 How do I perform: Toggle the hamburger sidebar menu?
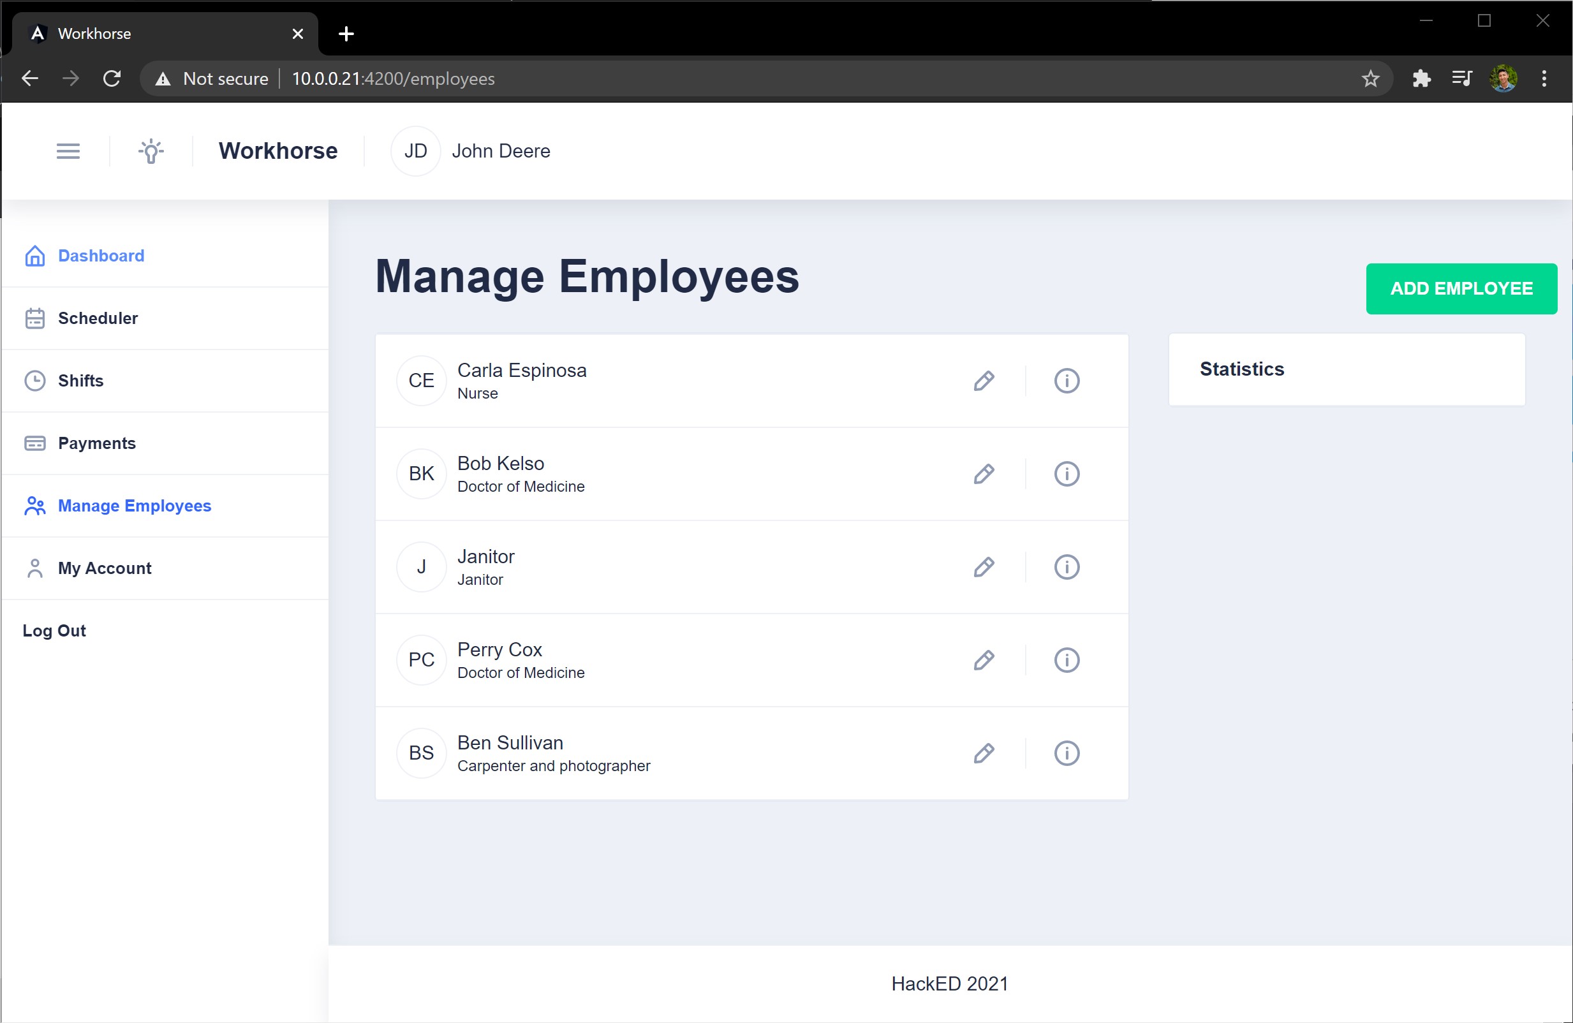(x=68, y=151)
